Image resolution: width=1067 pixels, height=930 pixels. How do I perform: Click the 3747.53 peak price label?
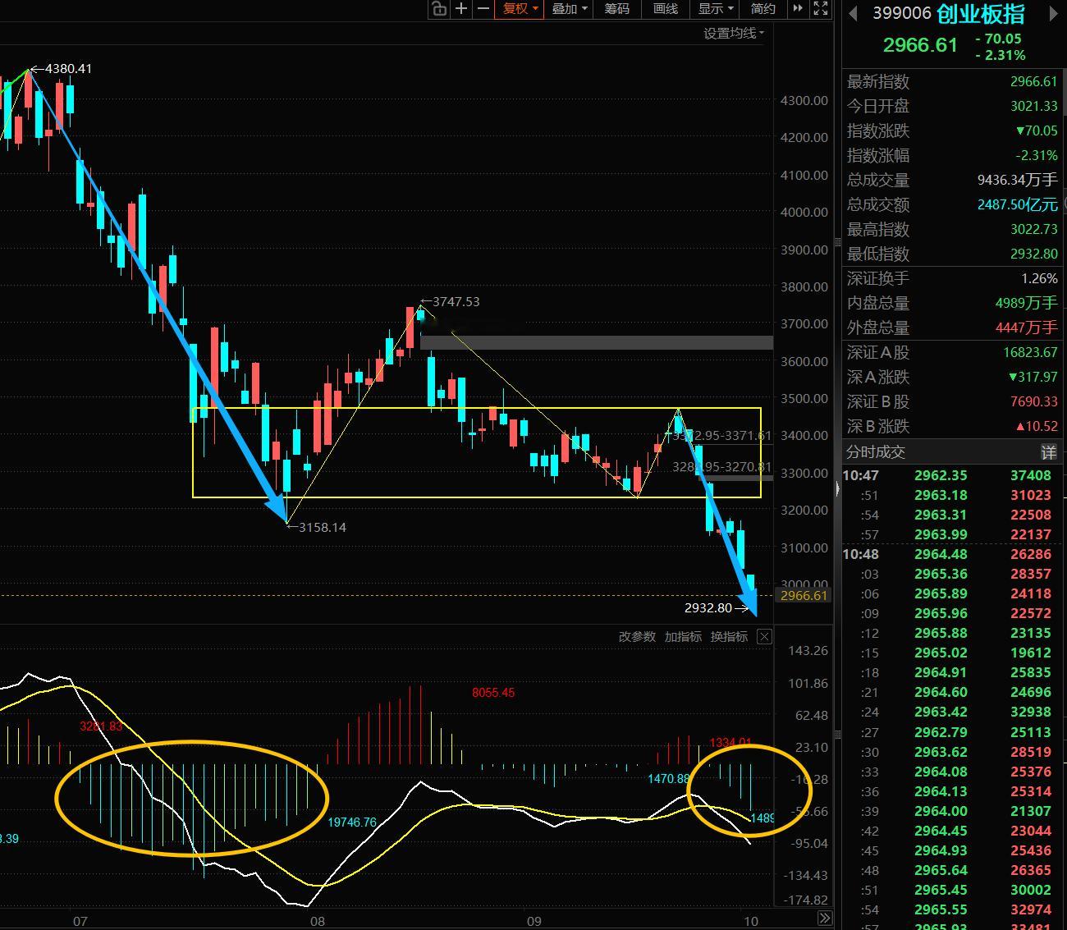(456, 302)
